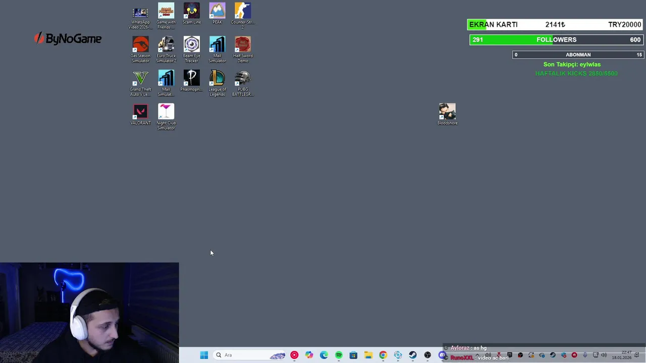Image resolution: width=646 pixels, height=363 pixels.
Task: Switch to OBS Studio in the taskbar
Action: 427,355
